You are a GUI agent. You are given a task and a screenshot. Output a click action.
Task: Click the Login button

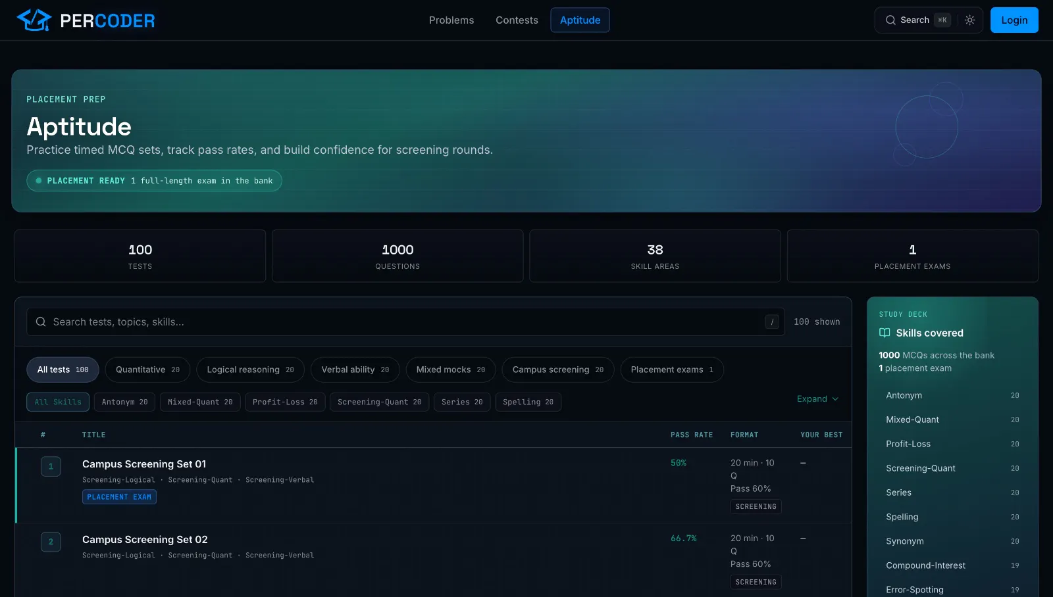click(x=1014, y=20)
